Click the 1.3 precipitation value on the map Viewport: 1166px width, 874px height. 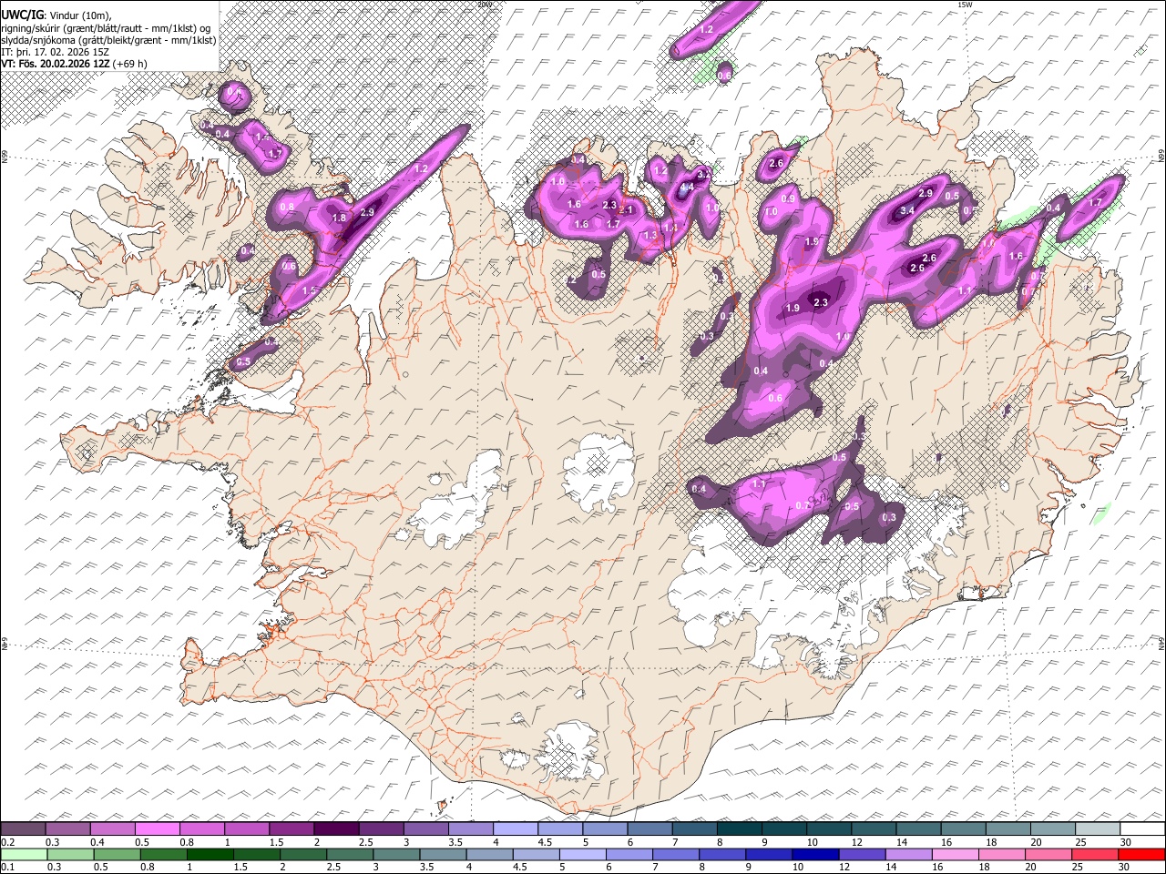(650, 235)
